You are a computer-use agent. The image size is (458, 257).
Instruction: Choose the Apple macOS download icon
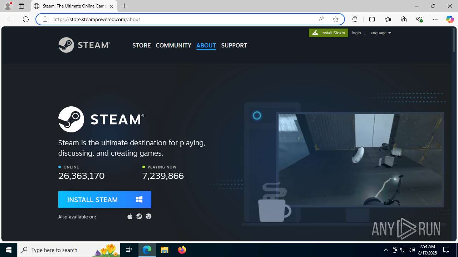130,216
